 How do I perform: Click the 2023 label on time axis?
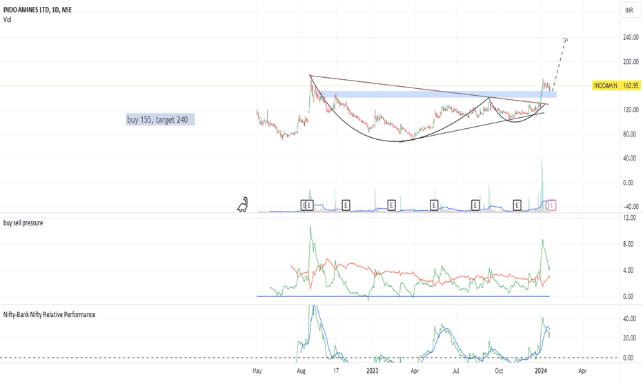point(372,371)
